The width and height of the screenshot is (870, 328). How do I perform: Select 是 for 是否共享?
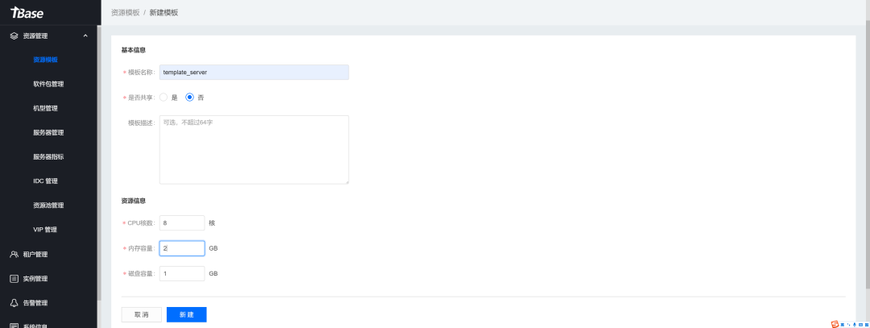pos(164,98)
